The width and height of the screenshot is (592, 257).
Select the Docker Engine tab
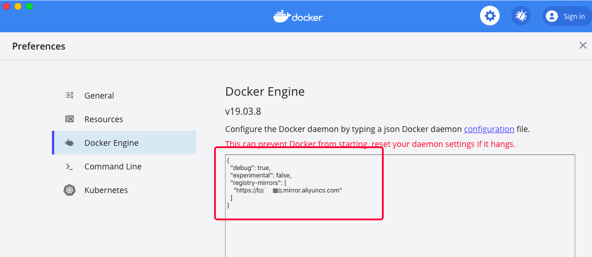tap(124, 143)
